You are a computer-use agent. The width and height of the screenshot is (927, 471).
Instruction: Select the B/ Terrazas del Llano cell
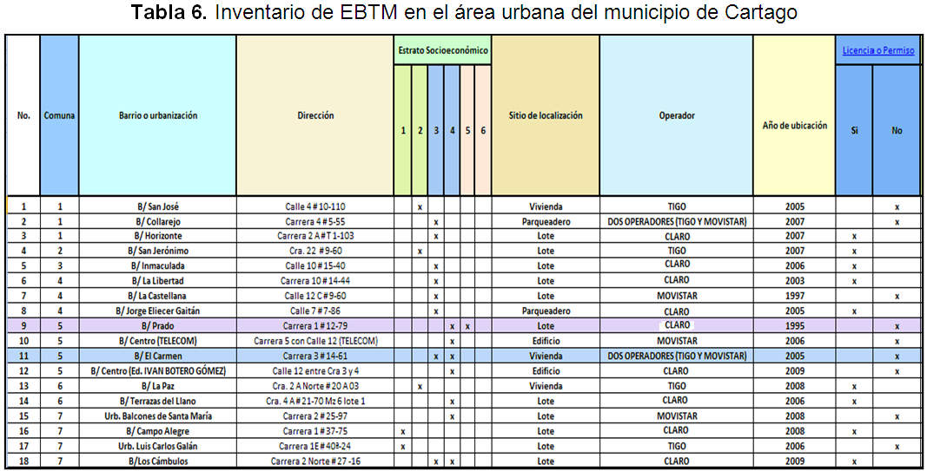158,401
